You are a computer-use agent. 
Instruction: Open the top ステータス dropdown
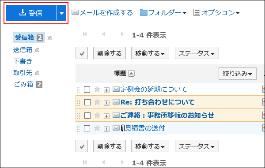tap(197, 53)
